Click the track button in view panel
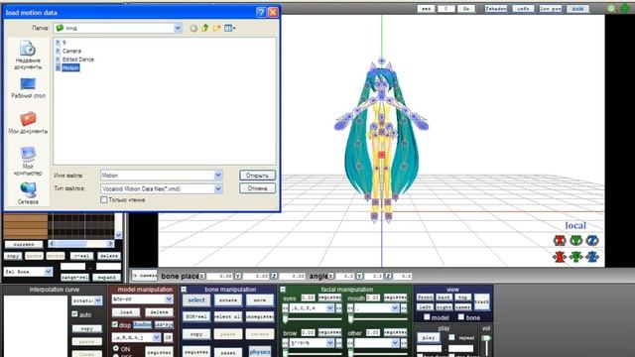The height and width of the screenshot is (357, 635). (x=481, y=301)
